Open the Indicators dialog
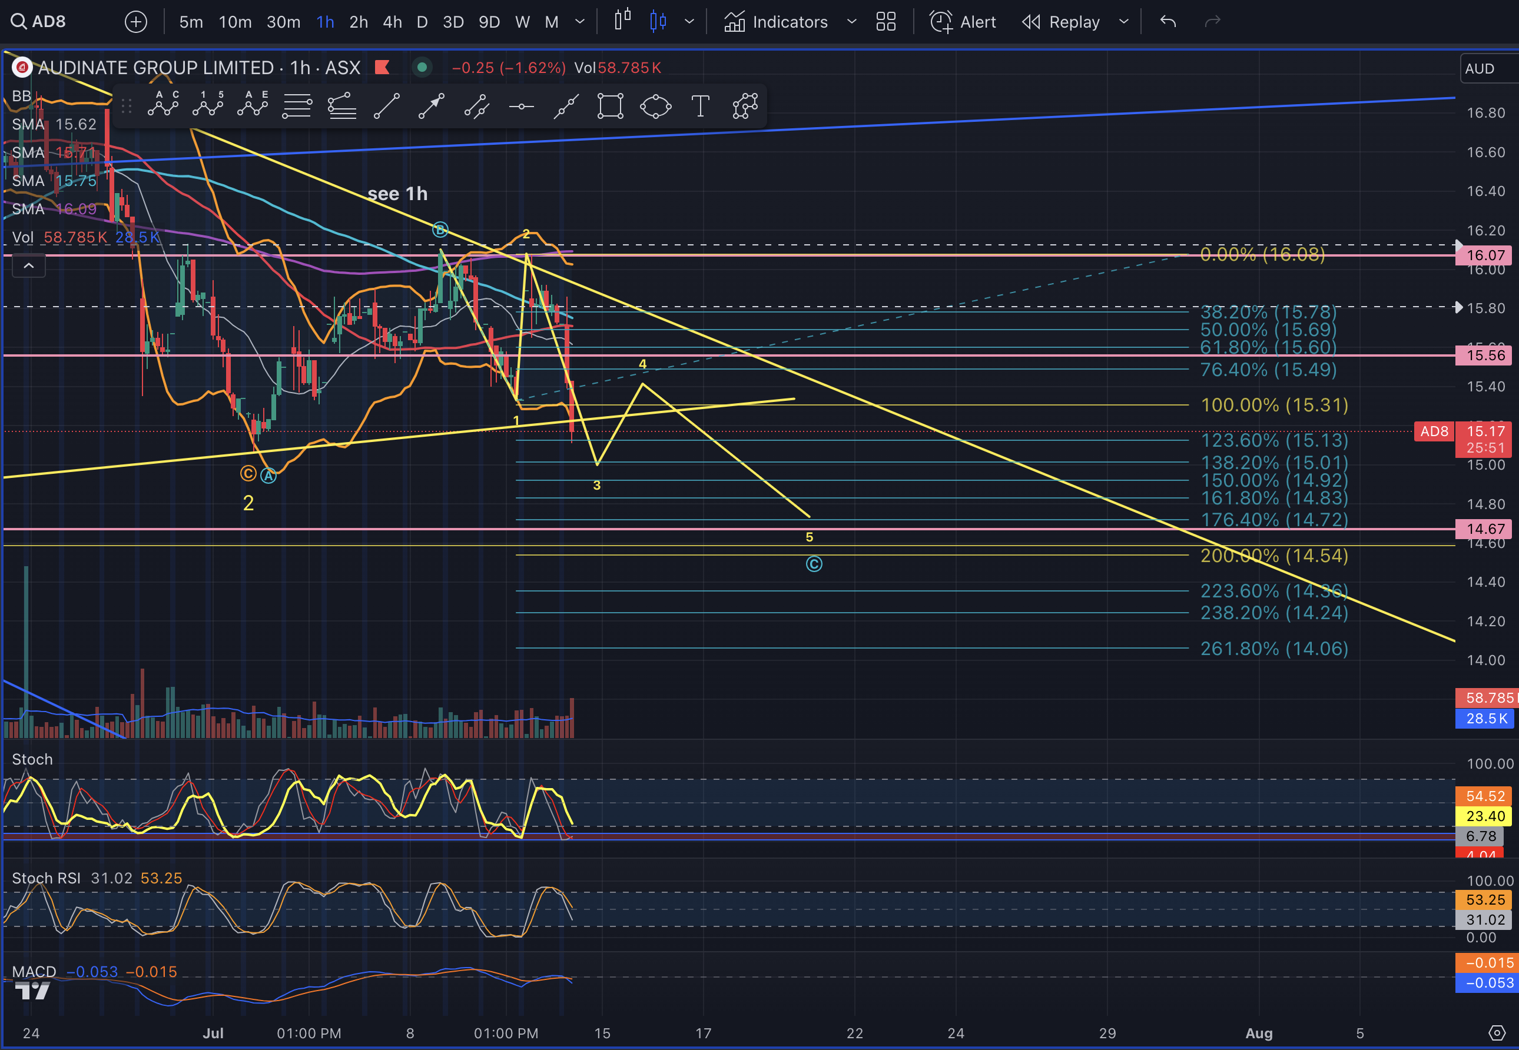 tap(775, 22)
